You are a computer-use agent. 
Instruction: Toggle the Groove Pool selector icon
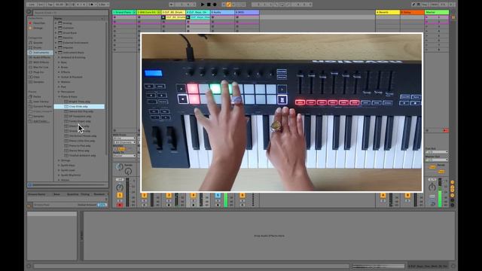coord(29,206)
